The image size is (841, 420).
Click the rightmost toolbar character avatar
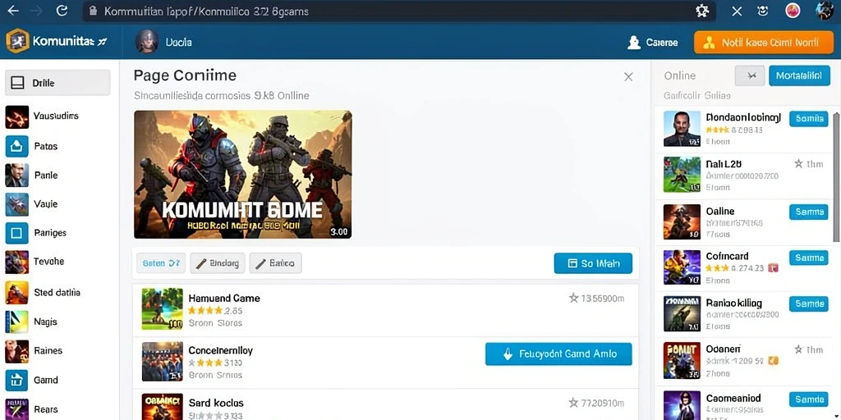(824, 10)
